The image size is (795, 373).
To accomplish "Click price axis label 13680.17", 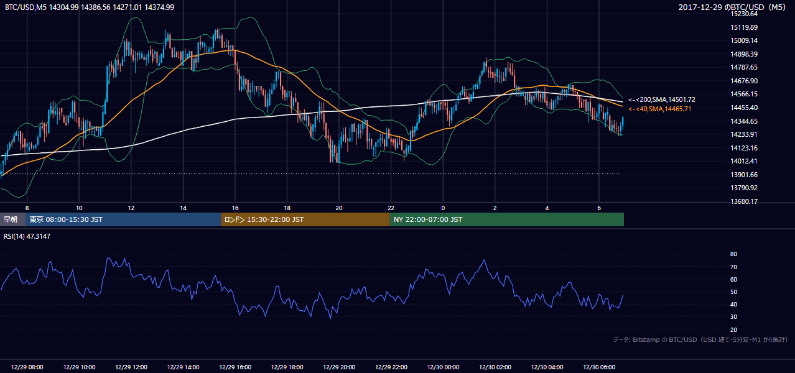I will (x=743, y=201).
